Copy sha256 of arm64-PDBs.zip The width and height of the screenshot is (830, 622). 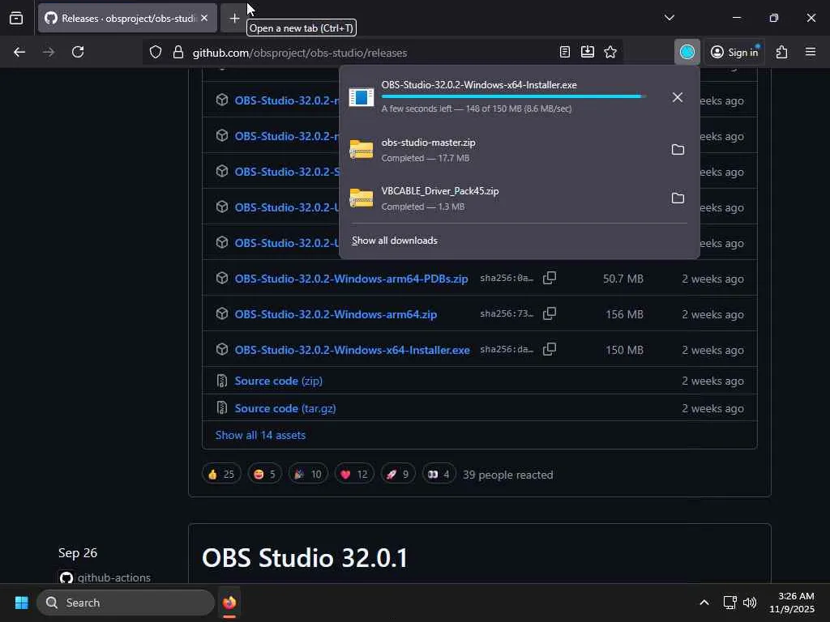click(550, 279)
